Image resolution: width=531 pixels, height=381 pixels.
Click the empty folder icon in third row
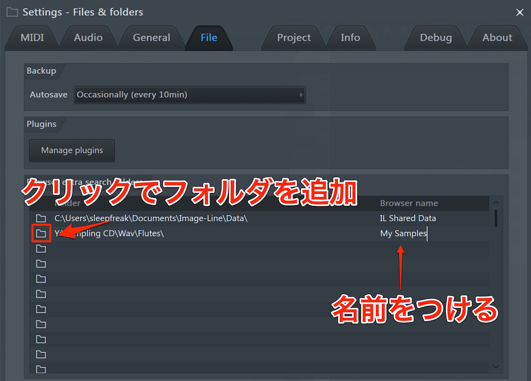pos(41,249)
